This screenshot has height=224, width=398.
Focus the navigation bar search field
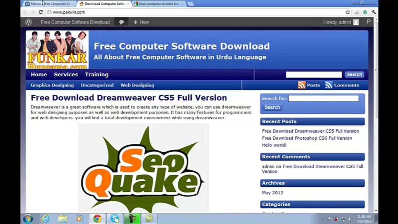[314, 74]
